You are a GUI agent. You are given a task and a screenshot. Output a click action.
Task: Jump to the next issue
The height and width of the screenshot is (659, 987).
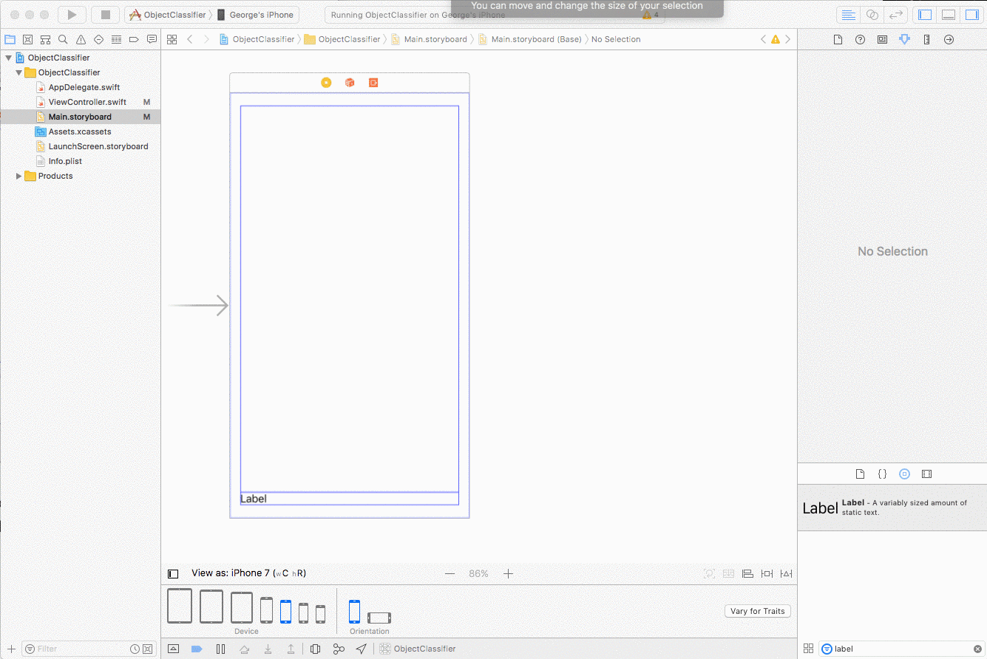coord(787,39)
